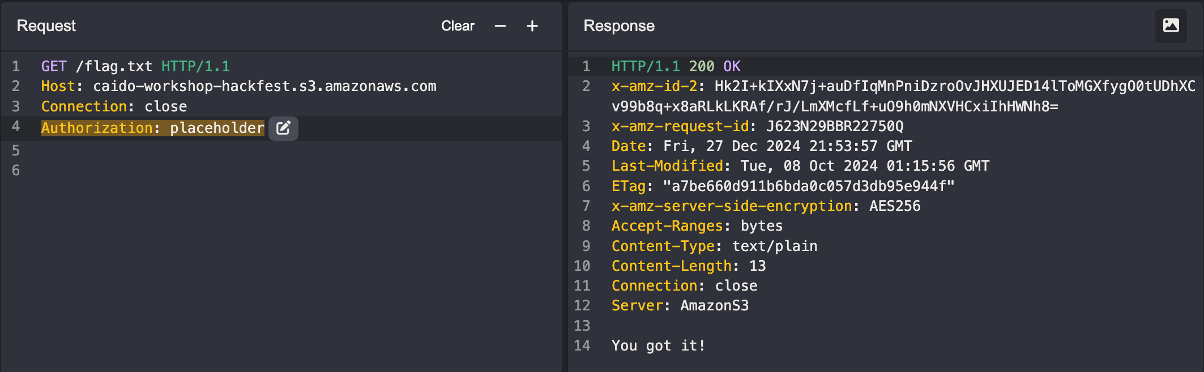Click the plus icon in Request header
Image resolution: width=1204 pixels, height=372 pixels.
click(x=532, y=26)
